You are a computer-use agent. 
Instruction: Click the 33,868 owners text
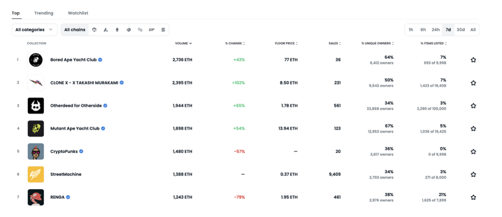[x=380, y=109]
